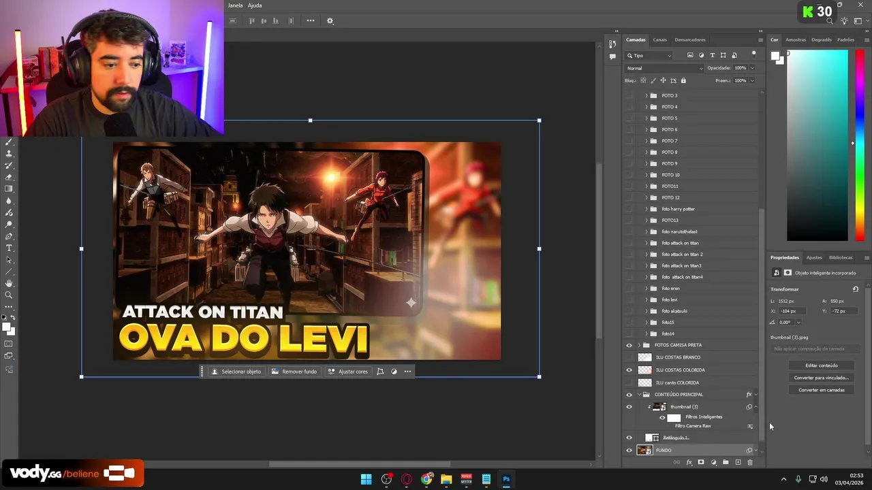Select the Clone Stamp tool
This screenshot has height=490, width=872.
pos(9,154)
